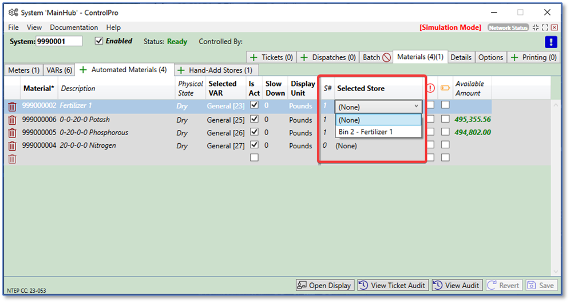Click the Open Display button
The image size is (570, 303).
[324, 285]
